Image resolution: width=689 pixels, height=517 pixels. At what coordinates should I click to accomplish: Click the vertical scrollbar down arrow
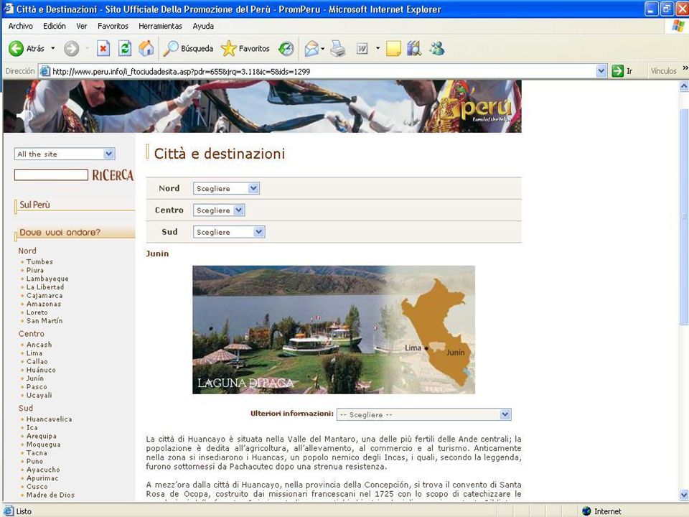pyautogui.click(x=684, y=495)
